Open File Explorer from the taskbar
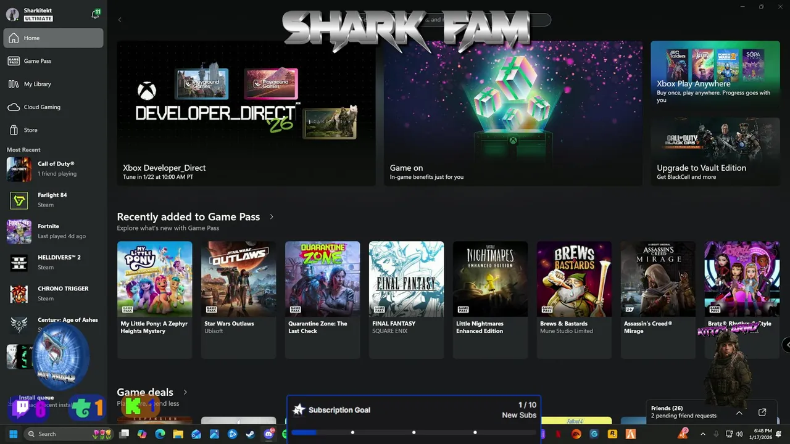 point(178,434)
